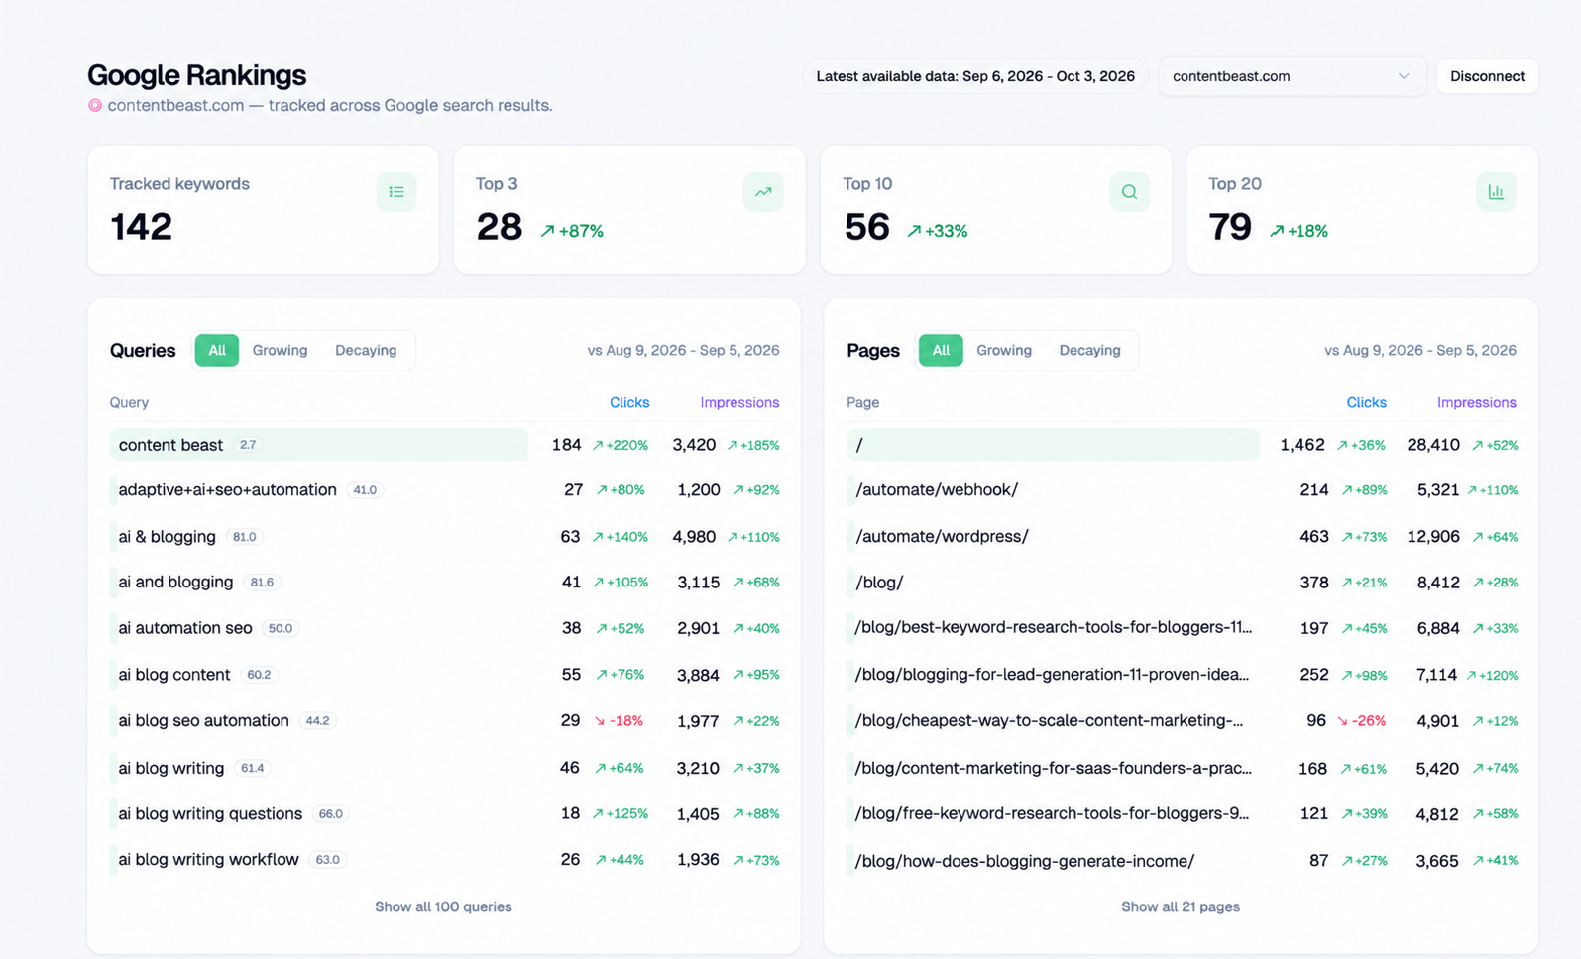
Task: Open the blogging-for-lead-generation page row
Action: (x=1182, y=675)
